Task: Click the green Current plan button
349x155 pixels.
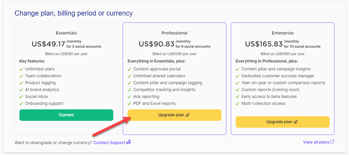Action: point(66,115)
